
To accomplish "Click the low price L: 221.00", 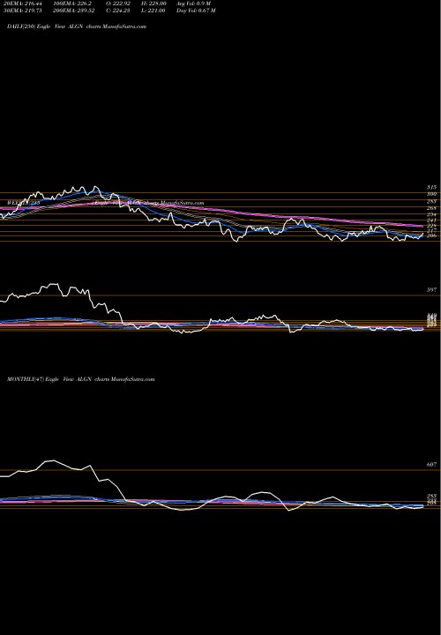I will click(153, 11).
